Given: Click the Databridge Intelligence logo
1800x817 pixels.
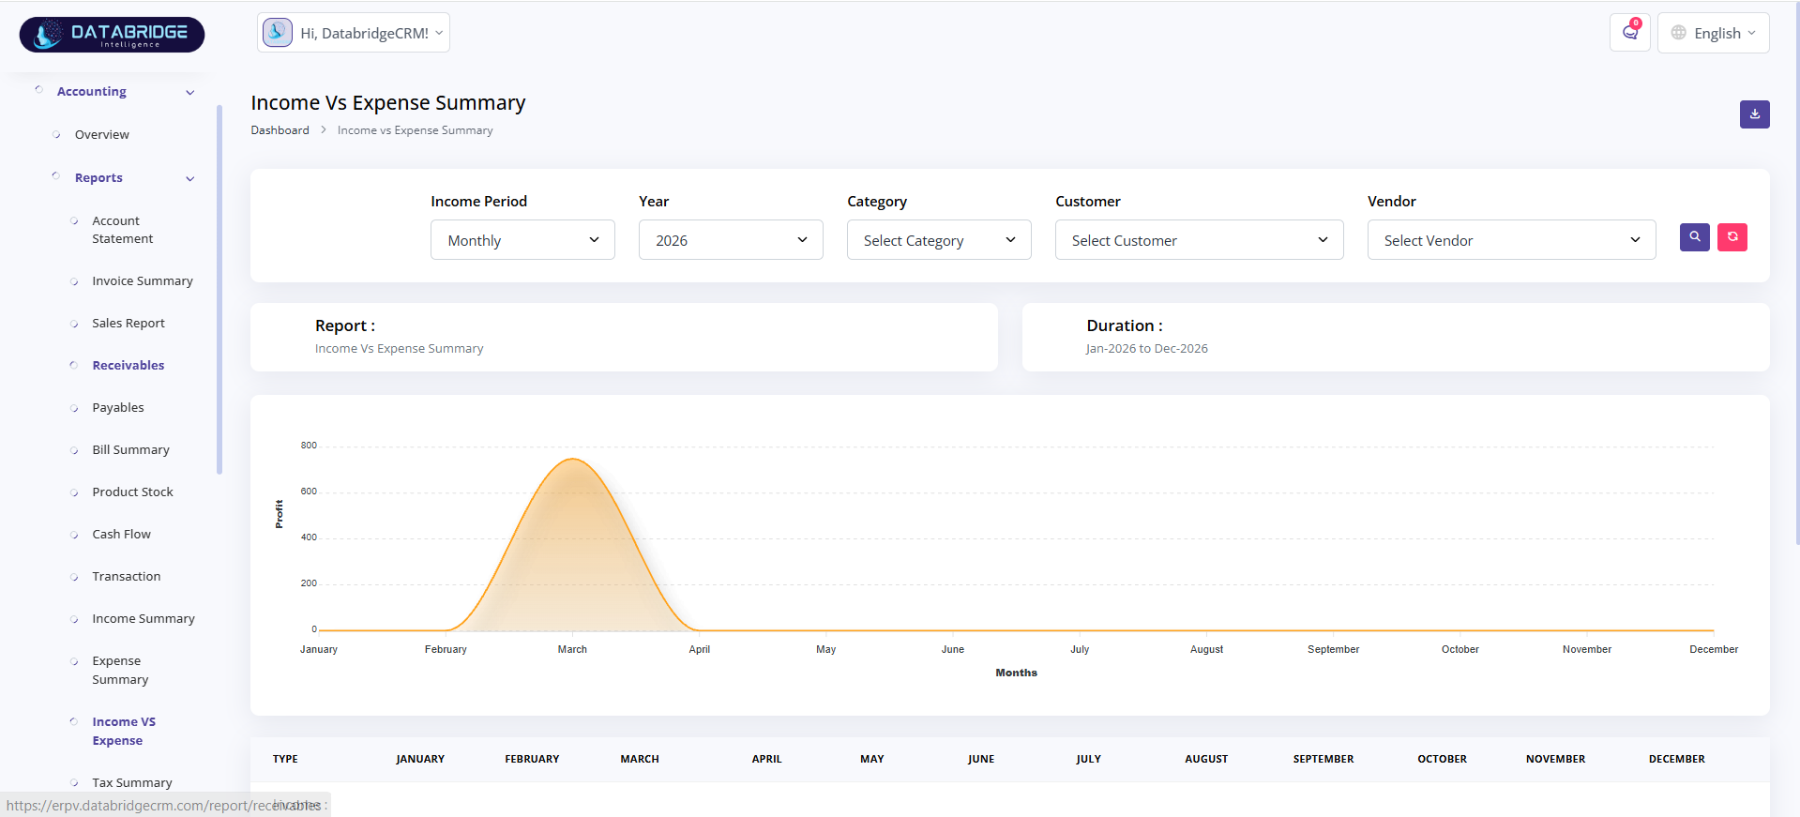Looking at the screenshot, I should 112,35.
